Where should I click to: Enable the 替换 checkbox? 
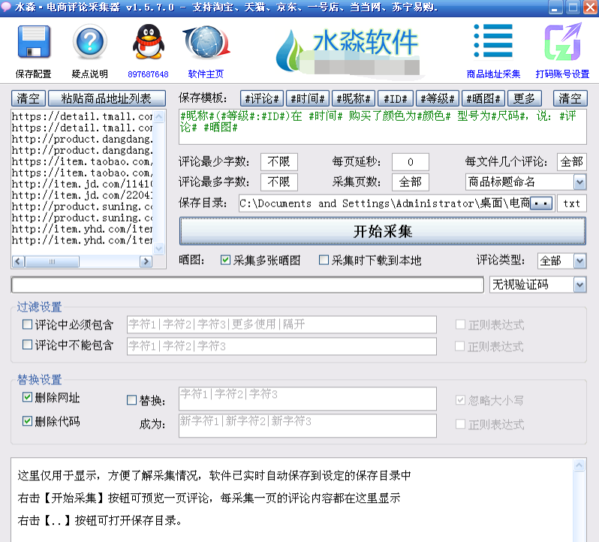point(131,400)
